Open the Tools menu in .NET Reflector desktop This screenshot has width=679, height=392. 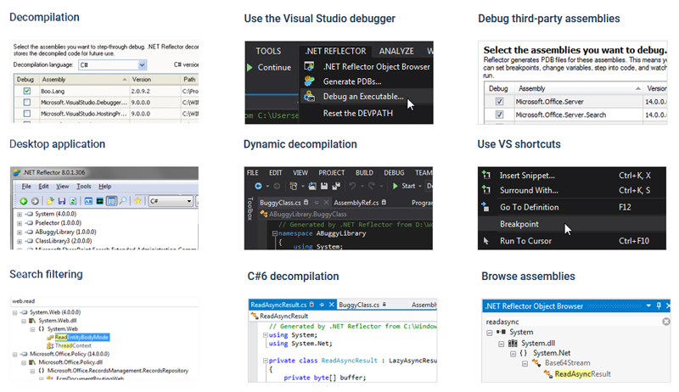(83, 186)
